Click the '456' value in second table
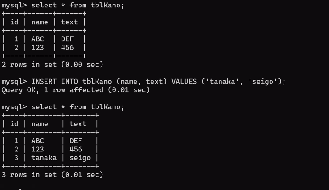Image resolution: width=329 pixels, height=190 pixels. point(76,149)
